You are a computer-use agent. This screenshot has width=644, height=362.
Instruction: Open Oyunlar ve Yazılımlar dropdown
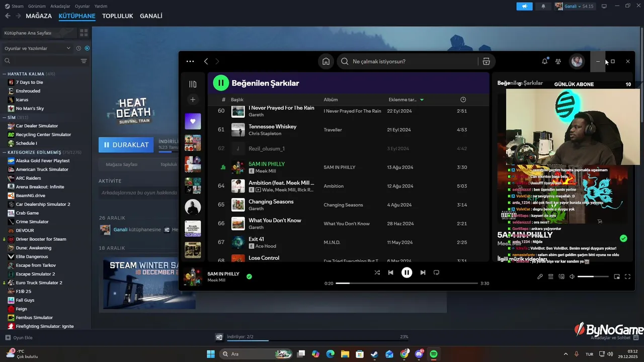(38, 48)
